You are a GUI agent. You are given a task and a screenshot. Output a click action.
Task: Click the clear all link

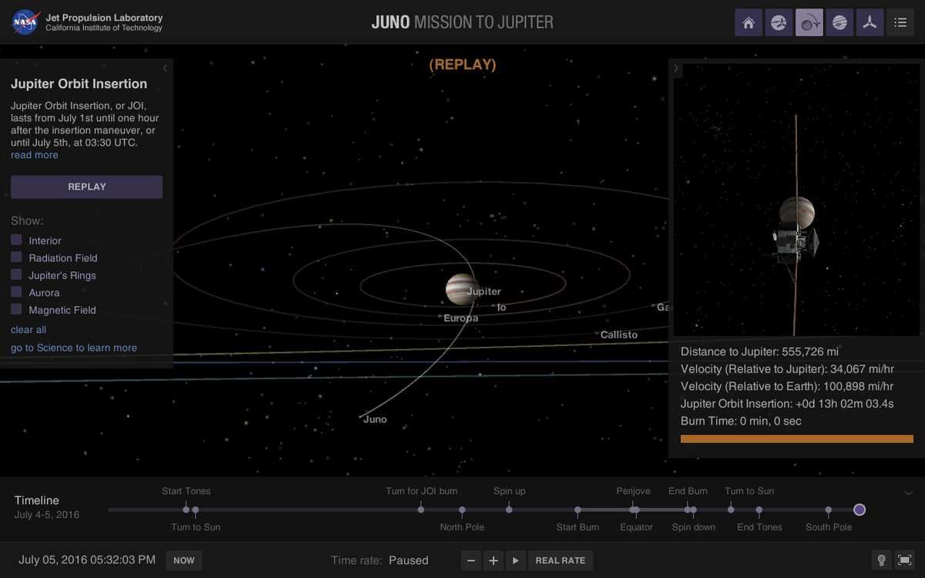tap(29, 330)
